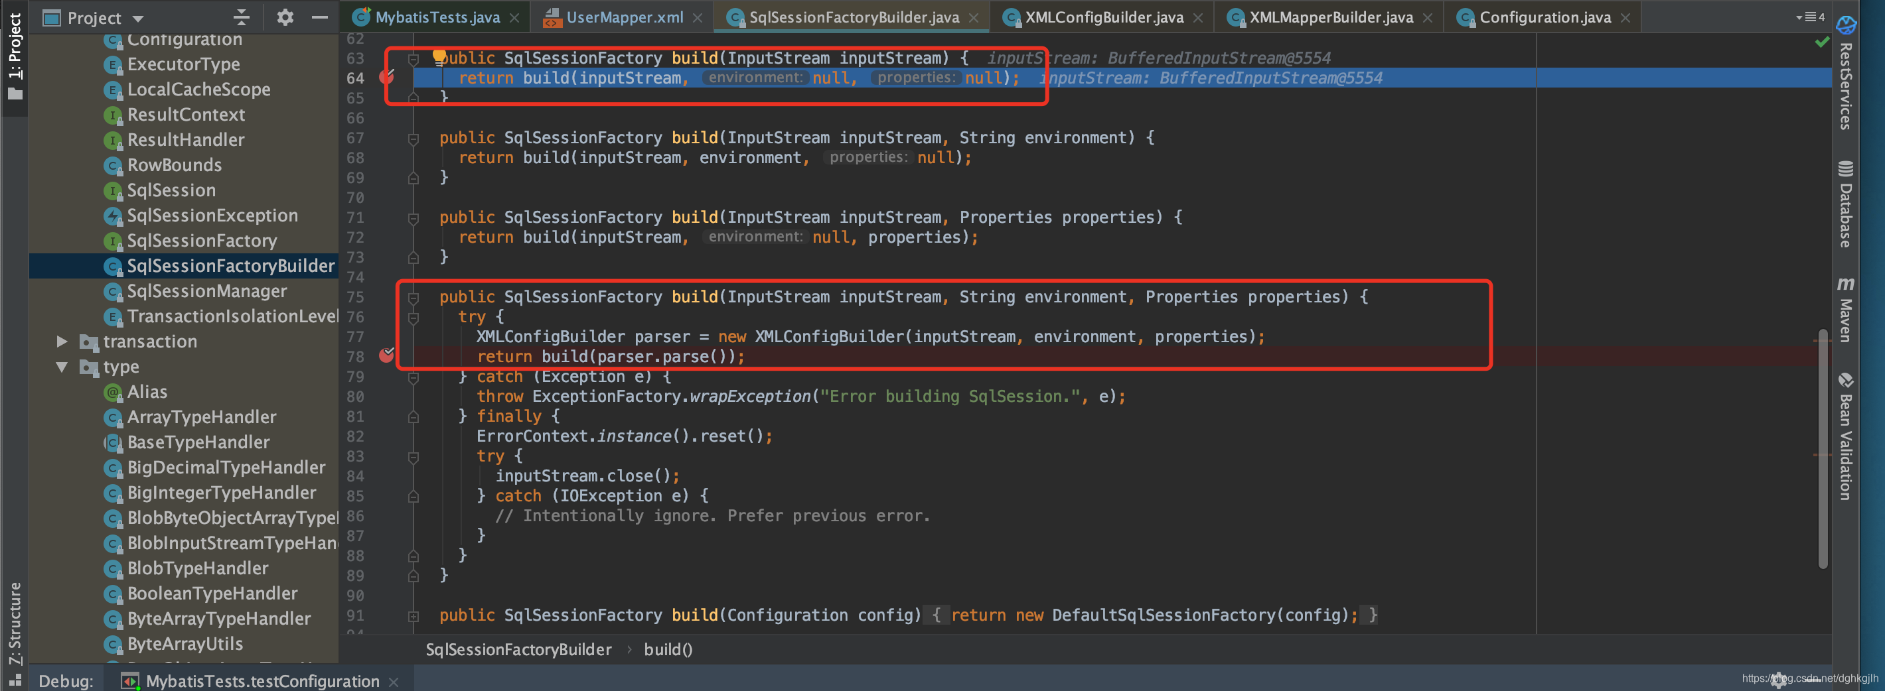
Task: Click the DefaultSqlSessionFactory text on line 91
Action: tap(1164, 615)
